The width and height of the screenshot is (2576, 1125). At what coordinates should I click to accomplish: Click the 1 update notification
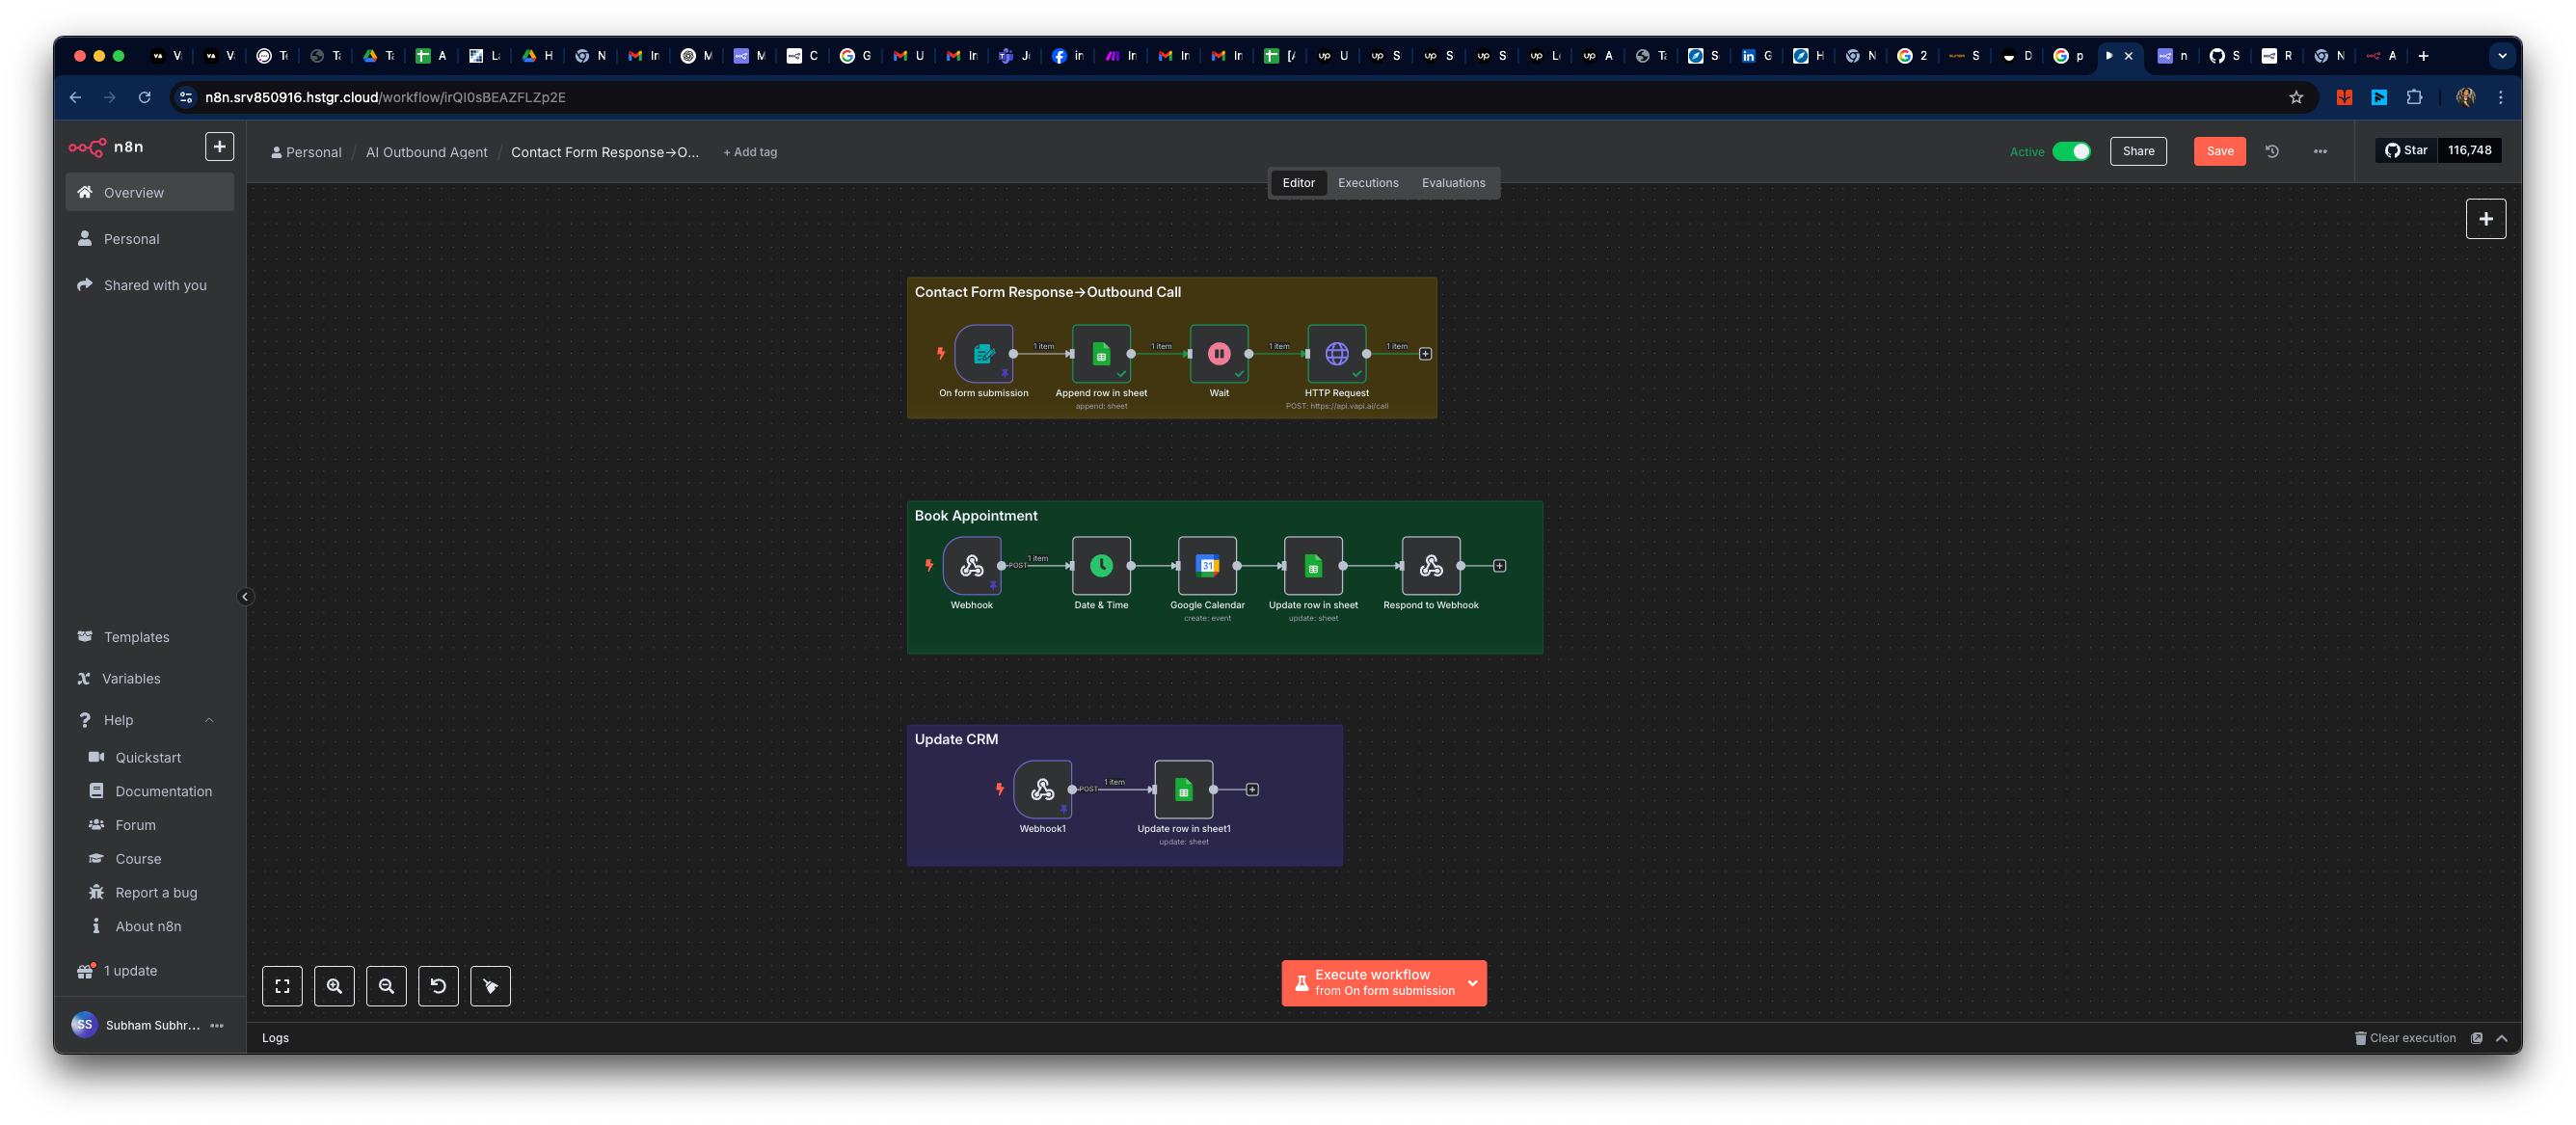click(150, 971)
